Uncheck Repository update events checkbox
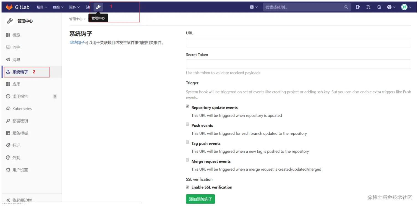 click(187, 106)
